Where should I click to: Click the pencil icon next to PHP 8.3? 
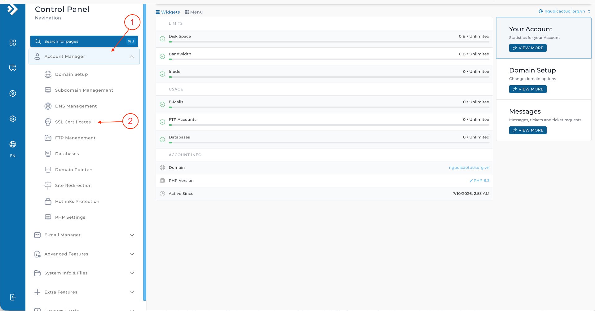pyautogui.click(x=471, y=181)
